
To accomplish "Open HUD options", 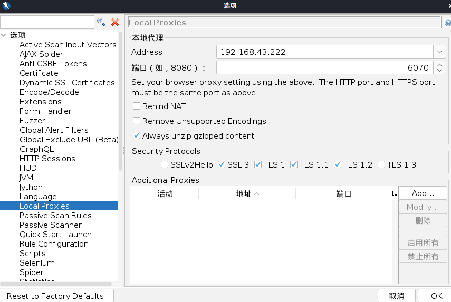I will tap(28, 168).
